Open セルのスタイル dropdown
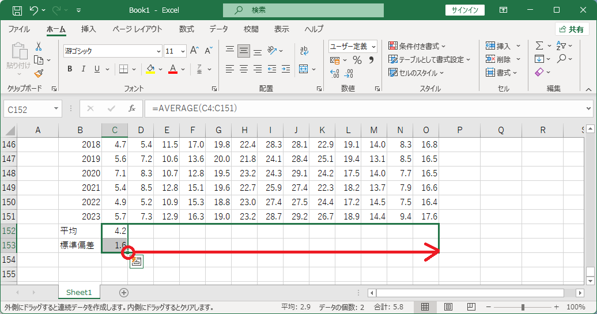Image resolution: width=597 pixels, height=314 pixels. click(x=416, y=73)
